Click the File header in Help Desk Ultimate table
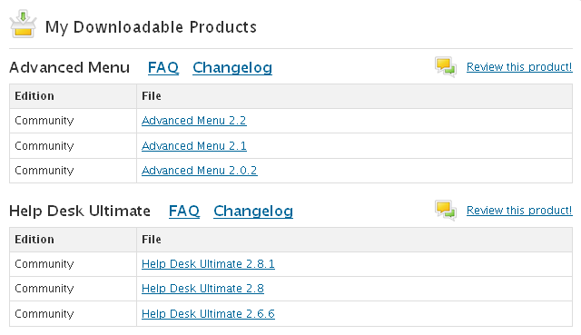Image resolution: width=581 pixels, height=335 pixels. 152,240
